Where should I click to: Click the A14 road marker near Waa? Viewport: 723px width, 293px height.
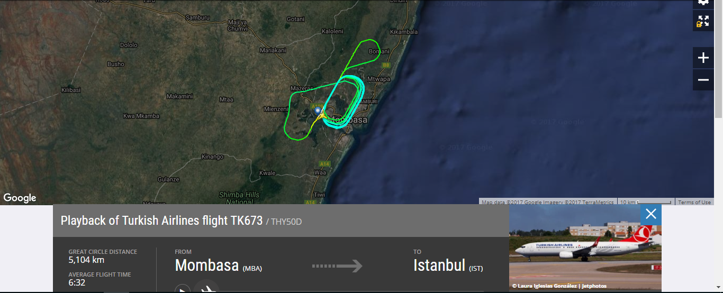tap(324, 164)
